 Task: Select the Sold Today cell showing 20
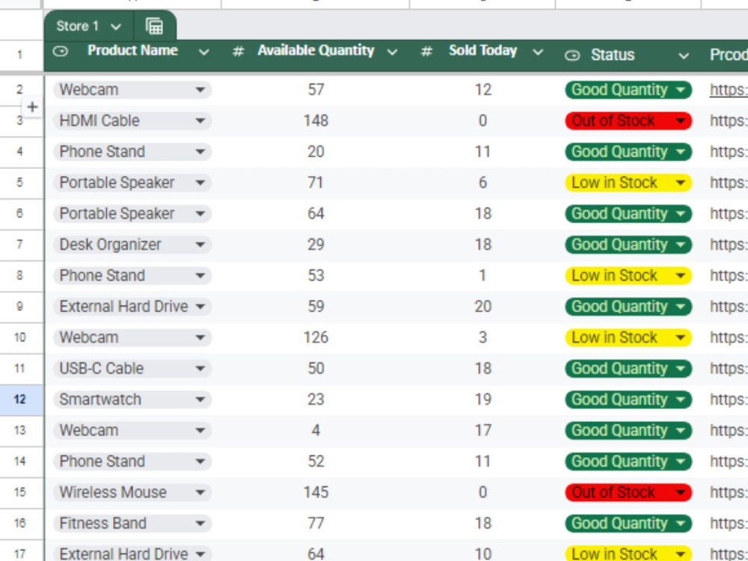coord(482,306)
